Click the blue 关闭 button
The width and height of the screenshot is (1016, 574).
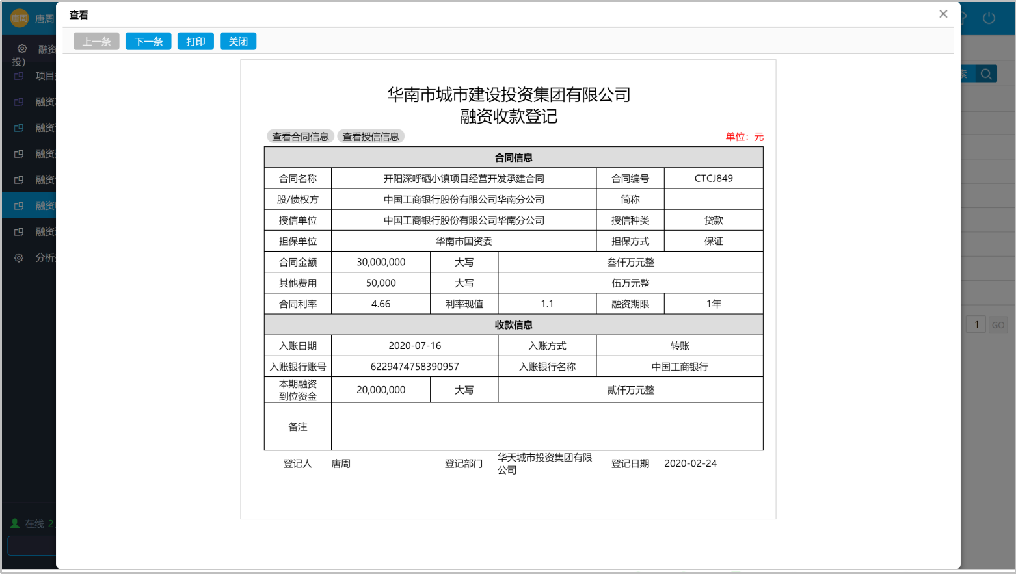tap(238, 42)
